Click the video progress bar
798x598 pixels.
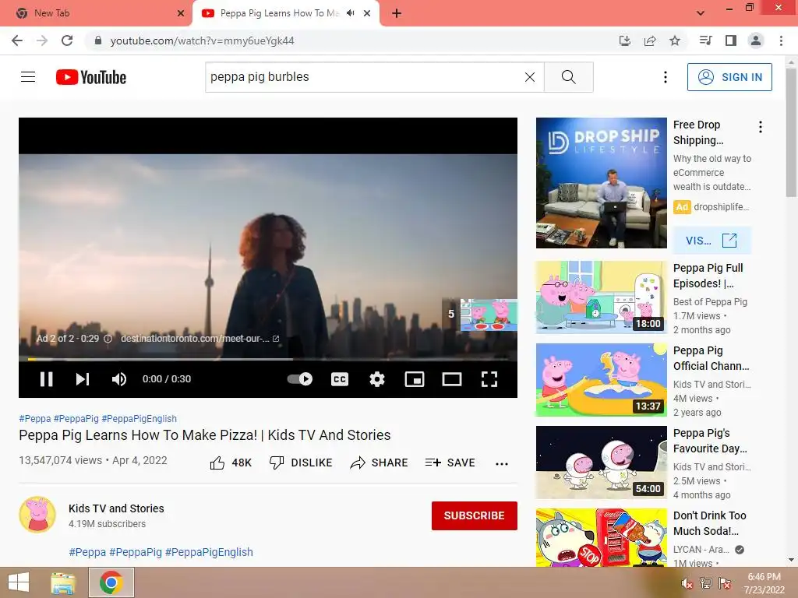[x=268, y=359]
